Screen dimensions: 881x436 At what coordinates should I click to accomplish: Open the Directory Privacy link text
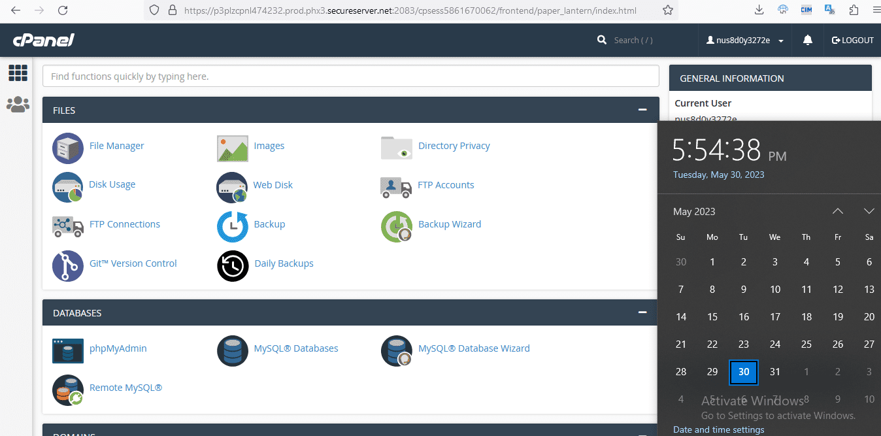454,146
